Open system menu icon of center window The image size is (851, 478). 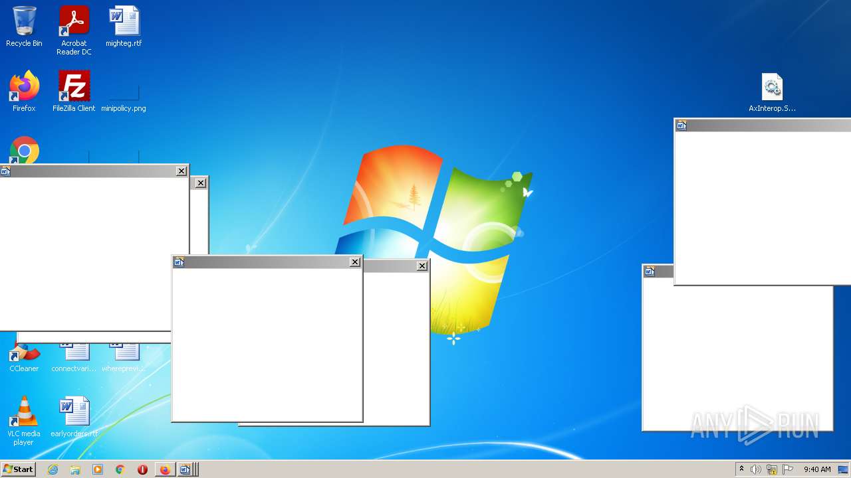pyautogui.click(x=179, y=262)
